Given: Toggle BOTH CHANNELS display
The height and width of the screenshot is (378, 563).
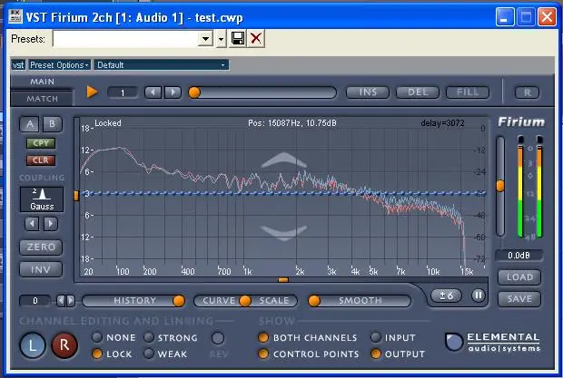Looking at the screenshot, I should coord(263,337).
